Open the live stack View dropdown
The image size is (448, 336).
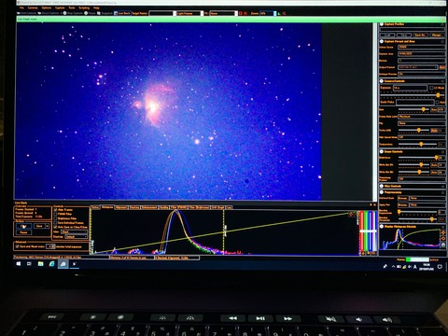tap(74, 231)
